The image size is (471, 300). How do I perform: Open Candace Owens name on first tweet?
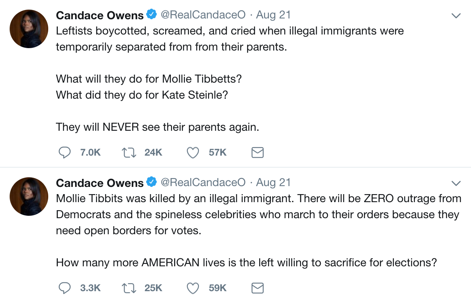tap(100, 15)
